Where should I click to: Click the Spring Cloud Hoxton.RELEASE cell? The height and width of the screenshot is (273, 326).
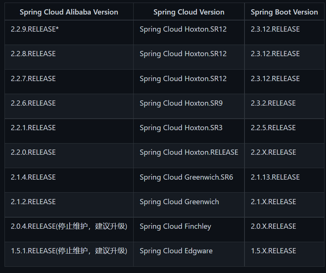point(189,155)
